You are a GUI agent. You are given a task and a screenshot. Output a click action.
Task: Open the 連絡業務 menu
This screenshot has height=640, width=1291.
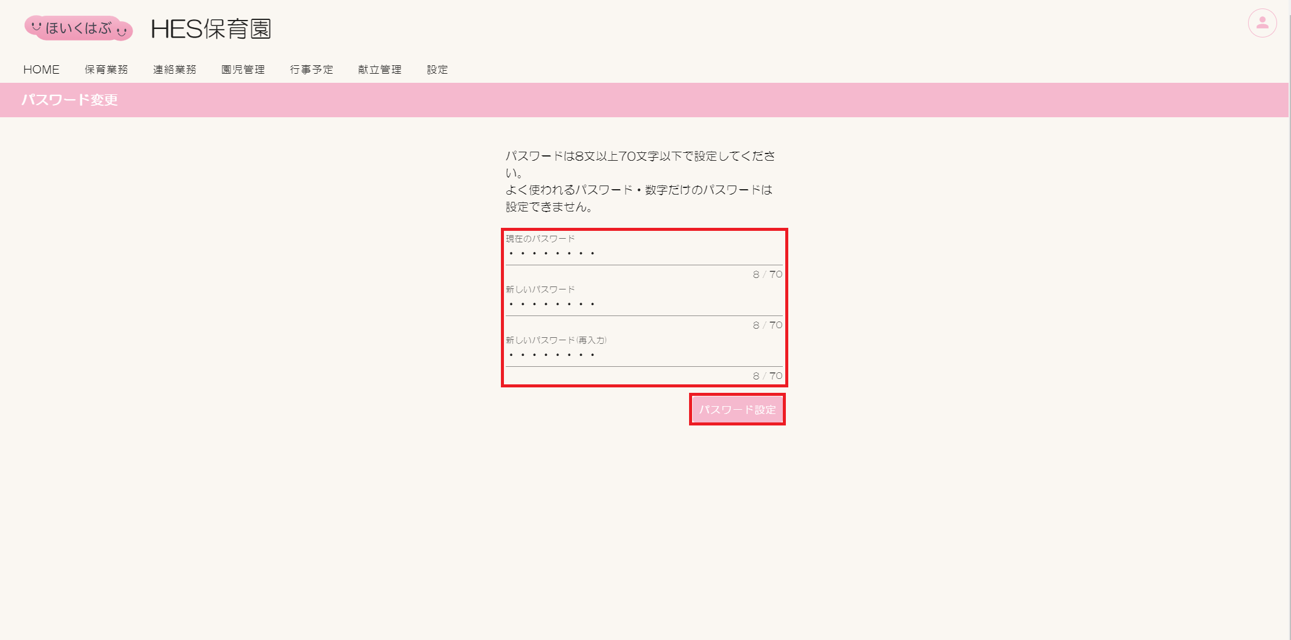click(175, 69)
